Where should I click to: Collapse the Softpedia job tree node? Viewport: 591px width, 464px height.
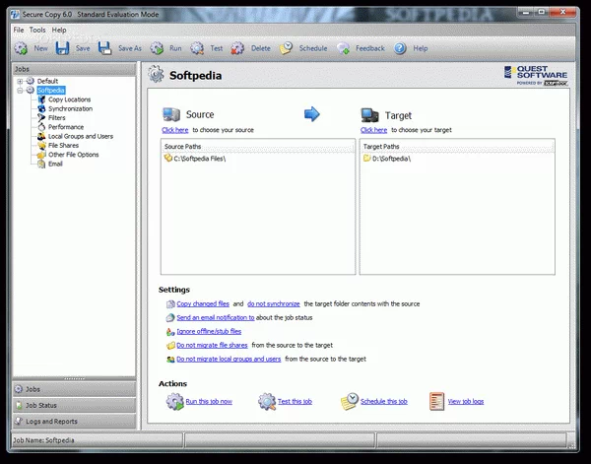tap(20, 91)
